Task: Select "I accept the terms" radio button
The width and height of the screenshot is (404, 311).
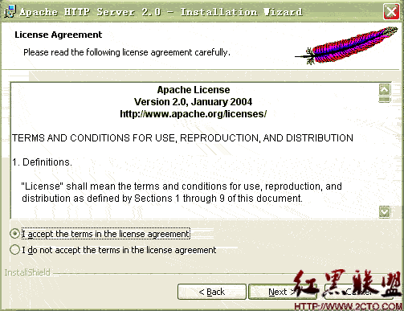Action: coord(14,234)
